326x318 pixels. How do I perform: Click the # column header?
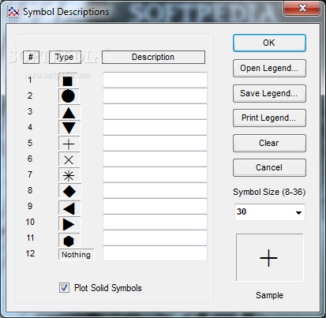(31, 57)
